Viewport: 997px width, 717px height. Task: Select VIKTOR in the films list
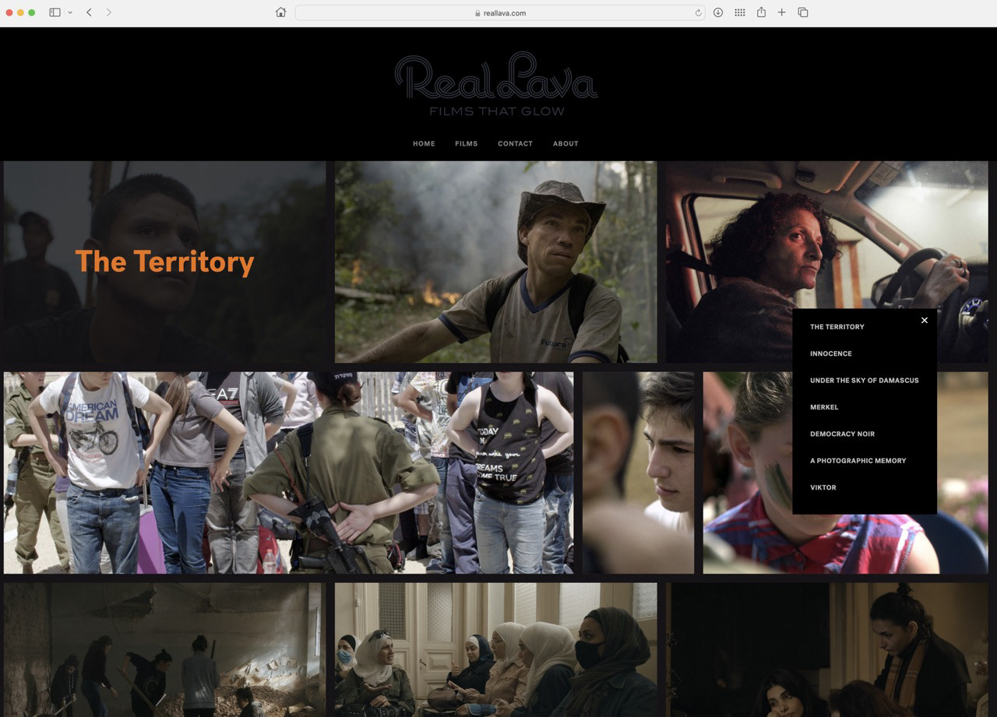(x=823, y=487)
